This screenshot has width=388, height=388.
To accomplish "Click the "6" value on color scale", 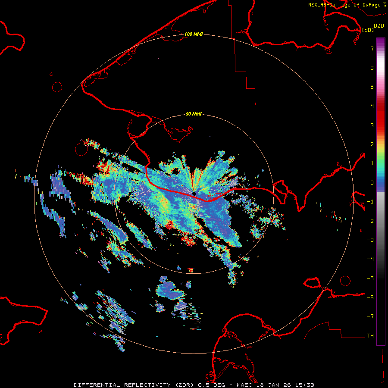I will (372, 68).
